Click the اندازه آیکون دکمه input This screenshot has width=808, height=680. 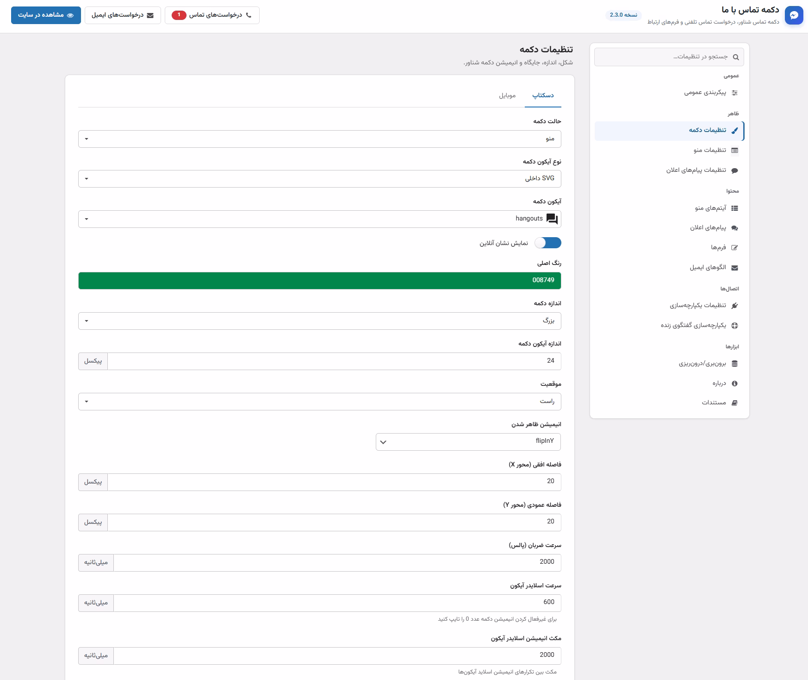(334, 361)
